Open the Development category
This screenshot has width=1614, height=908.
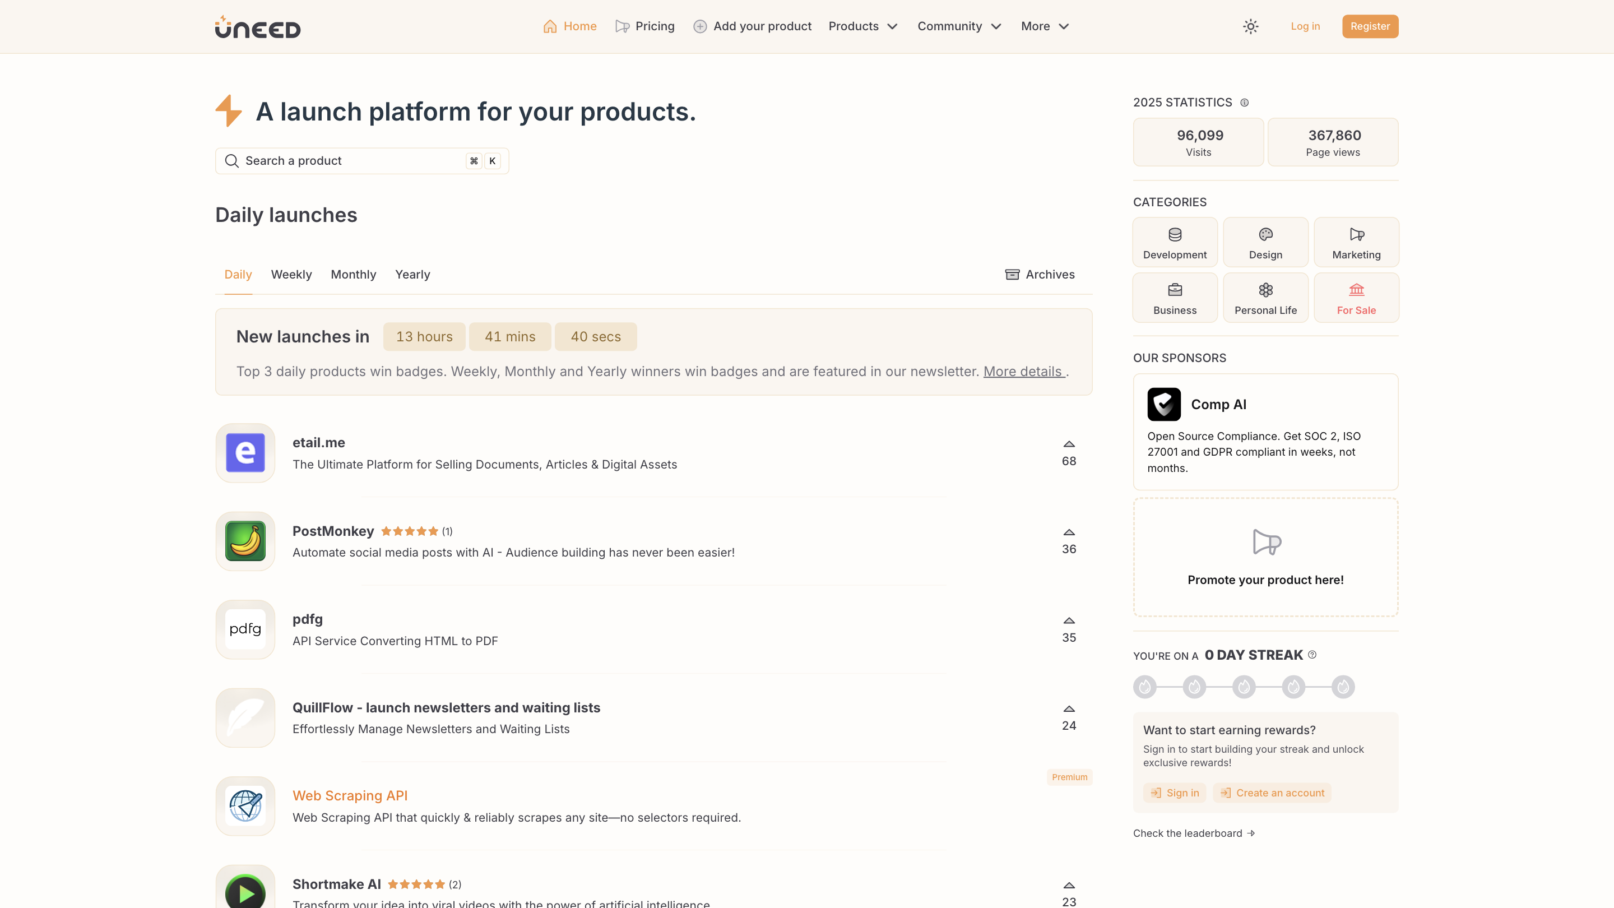(1174, 243)
